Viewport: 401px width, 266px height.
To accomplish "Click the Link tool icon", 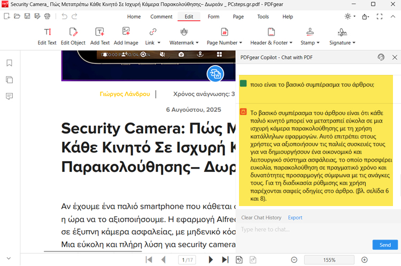I will 153,32.
